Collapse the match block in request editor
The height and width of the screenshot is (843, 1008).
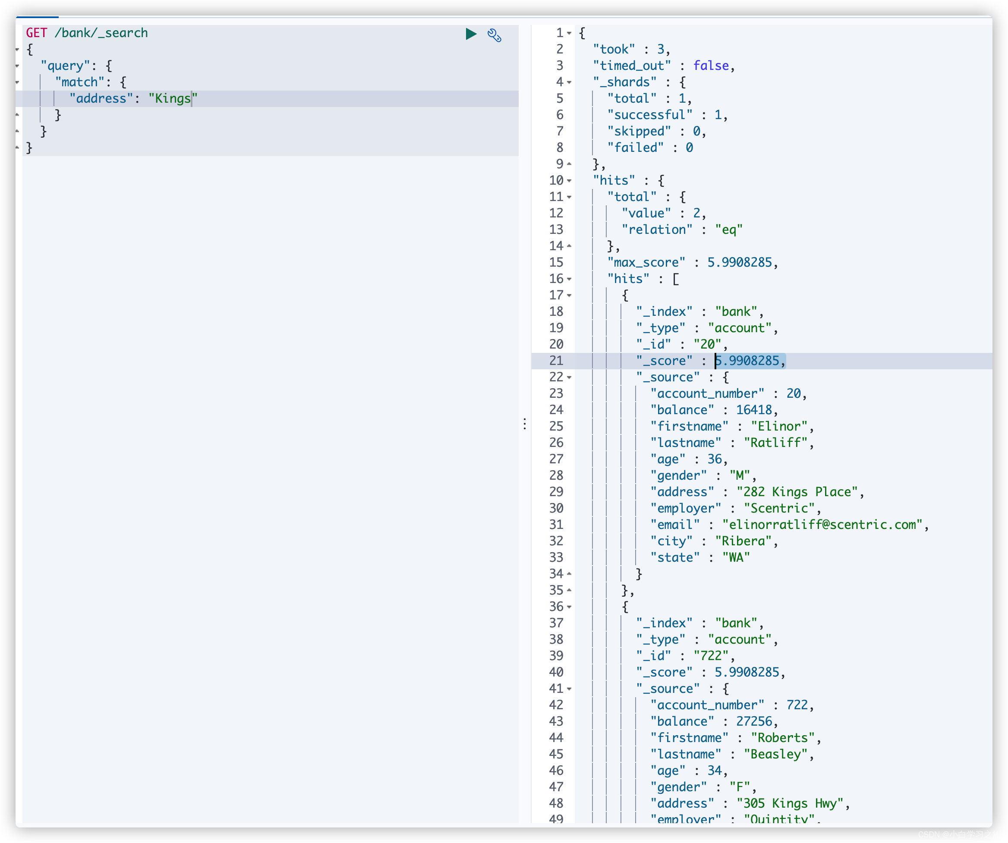[x=17, y=82]
